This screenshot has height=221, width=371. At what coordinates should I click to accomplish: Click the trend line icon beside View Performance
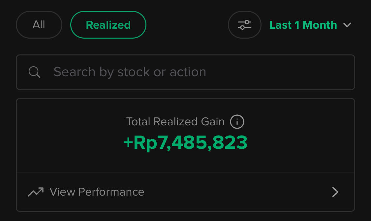click(36, 192)
